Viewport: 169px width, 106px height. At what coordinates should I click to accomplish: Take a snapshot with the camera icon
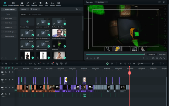pos(157,58)
